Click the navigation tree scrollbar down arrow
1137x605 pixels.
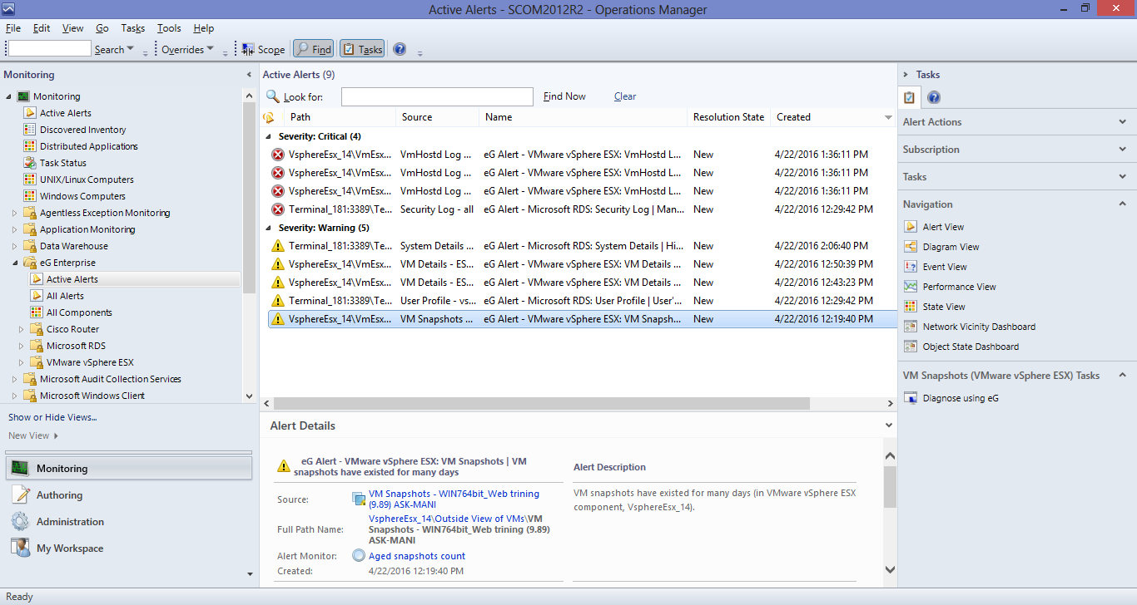(x=250, y=396)
